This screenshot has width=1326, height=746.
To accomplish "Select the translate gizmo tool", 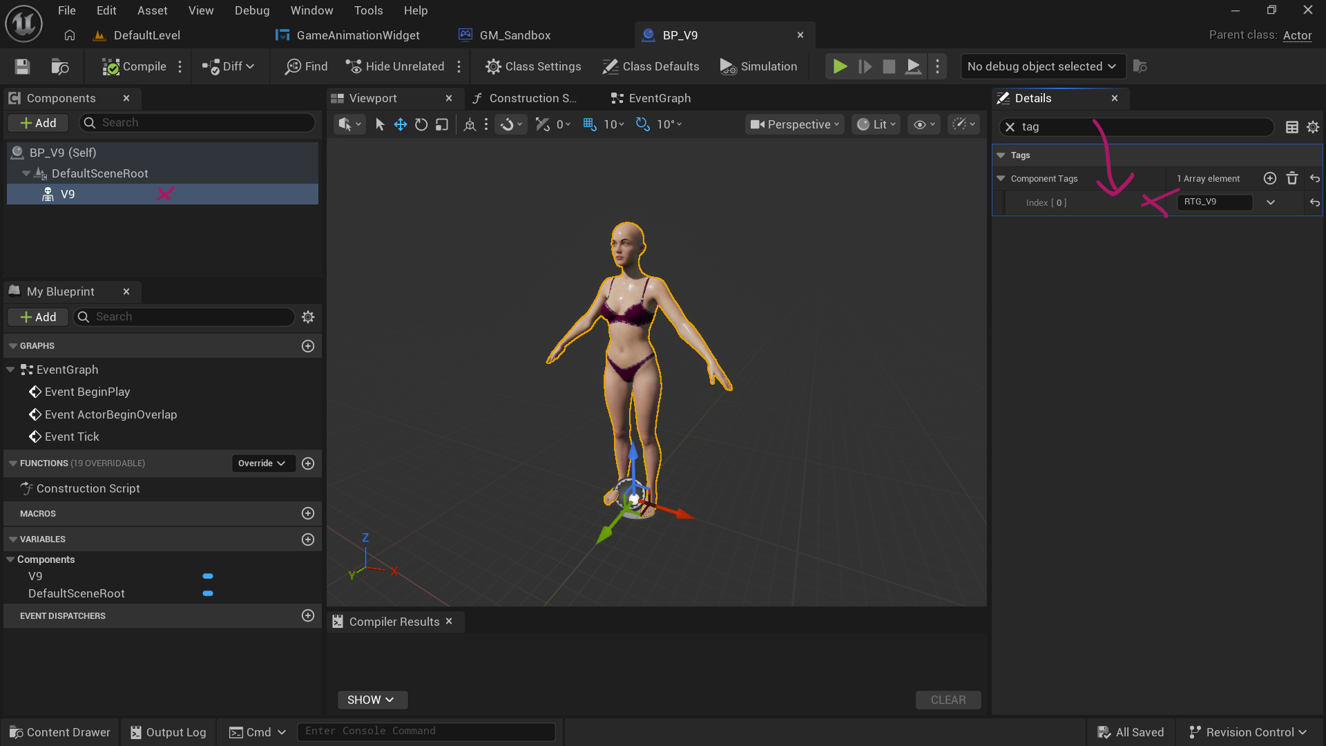I will click(x=401, y=124).
